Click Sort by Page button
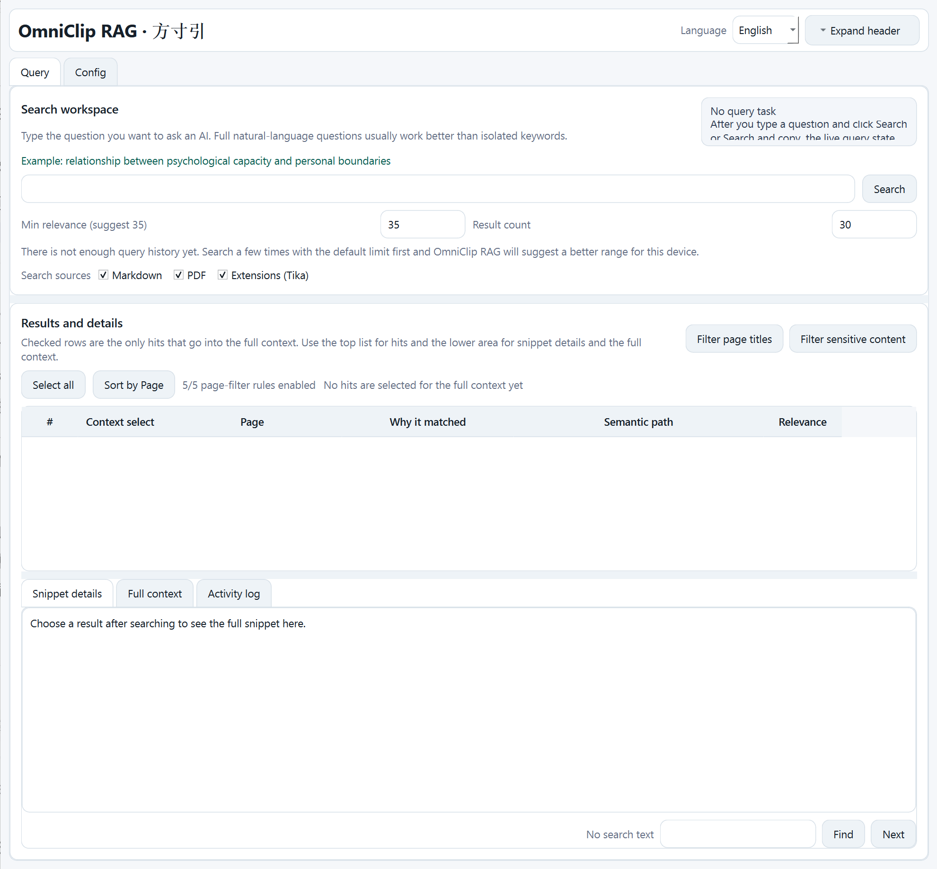This screenshot has height=869, width=937. point(134,385)
